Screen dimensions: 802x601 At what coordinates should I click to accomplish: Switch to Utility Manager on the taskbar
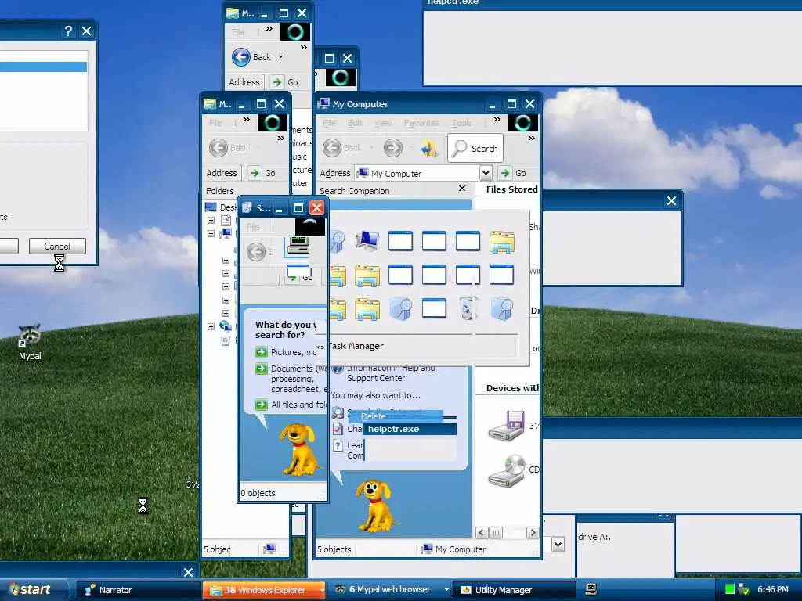(x=515, y=590)
